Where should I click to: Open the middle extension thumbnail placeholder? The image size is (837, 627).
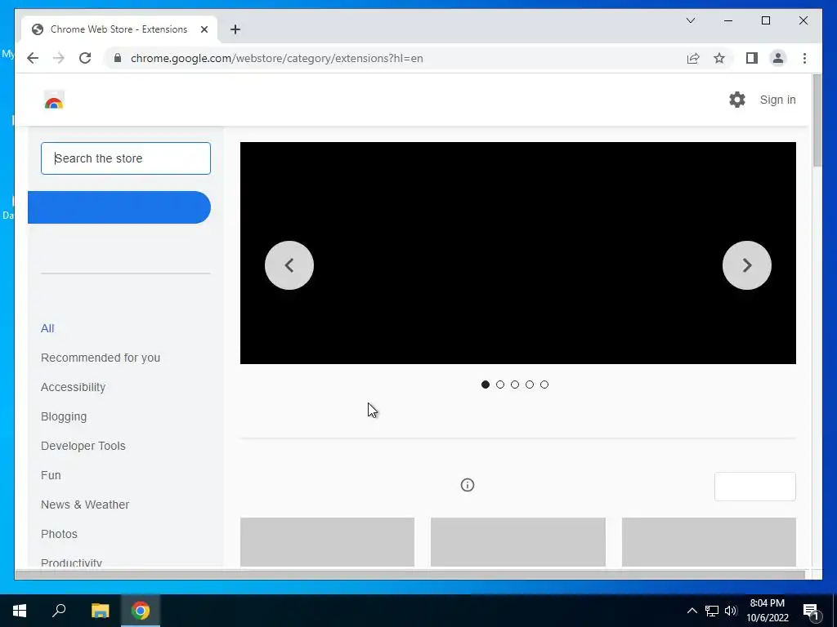coord(517,542)
